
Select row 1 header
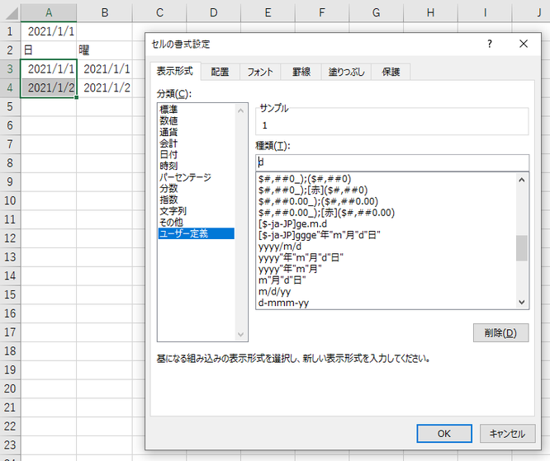click(x=10, y=31)
